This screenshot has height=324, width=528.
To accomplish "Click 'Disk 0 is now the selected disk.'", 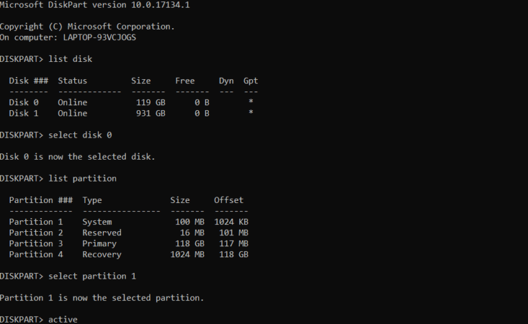I will coord(78,157).
